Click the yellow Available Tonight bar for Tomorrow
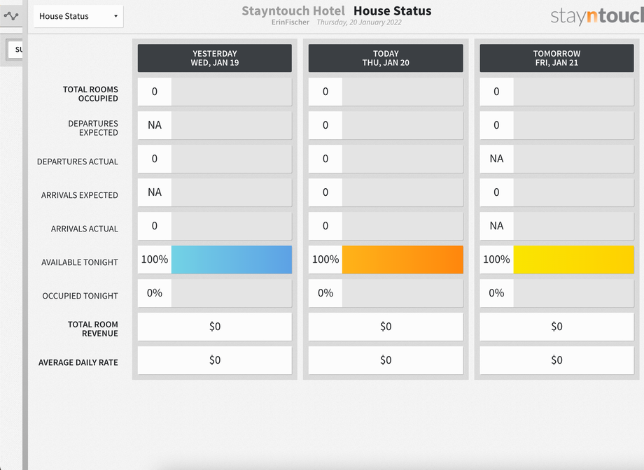This screenshot has height=470, width=644. pyautogui.click(x=574, y=260)
